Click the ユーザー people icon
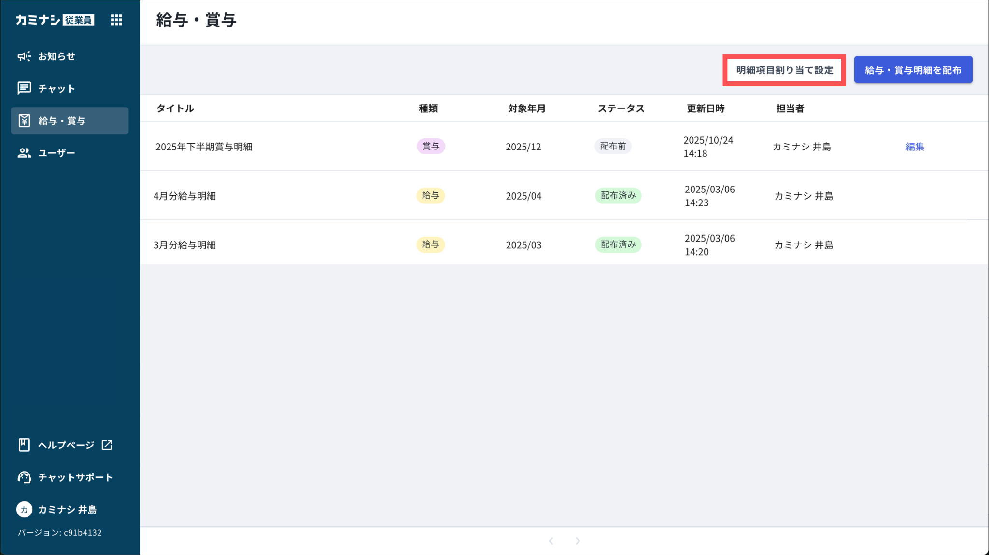 pos(24,153)
